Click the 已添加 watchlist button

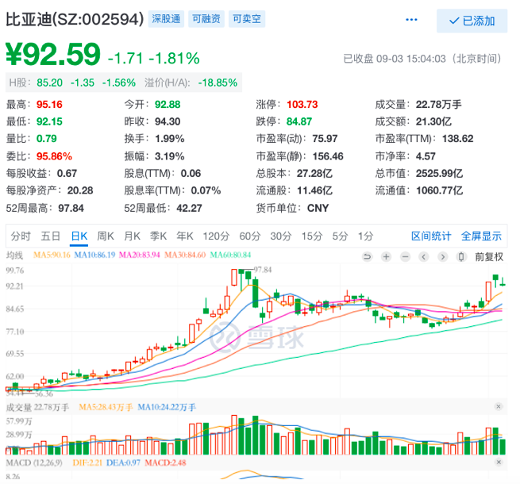tap(472, 21)
